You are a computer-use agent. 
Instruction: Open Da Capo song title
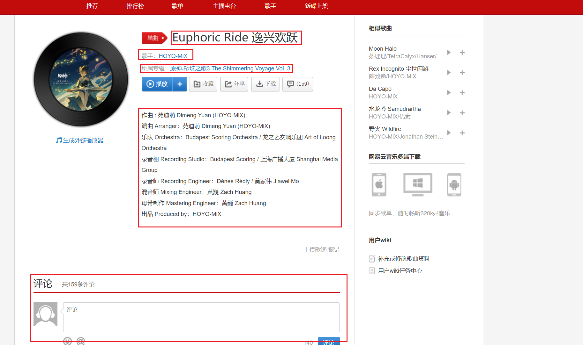380,89
